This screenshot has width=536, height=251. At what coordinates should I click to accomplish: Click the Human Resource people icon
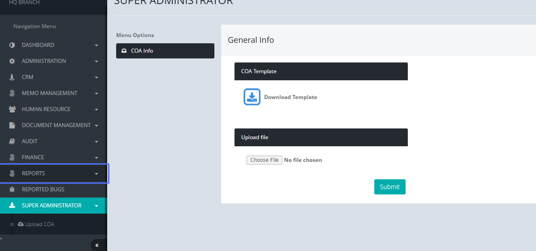(x=12, y=109)
